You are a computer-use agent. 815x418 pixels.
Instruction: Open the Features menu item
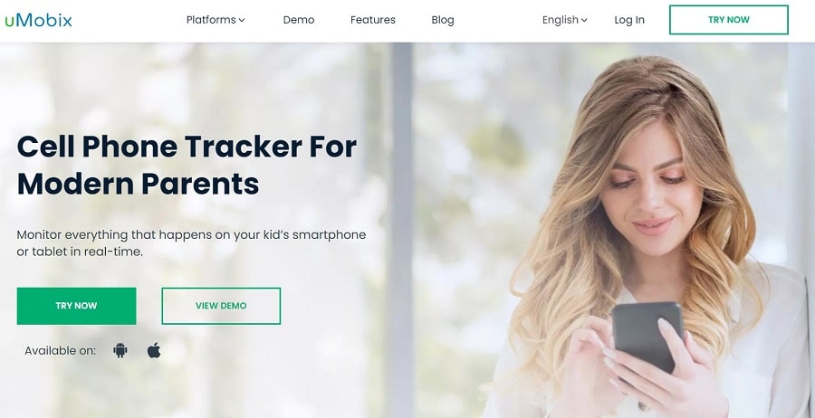(373, 20)
